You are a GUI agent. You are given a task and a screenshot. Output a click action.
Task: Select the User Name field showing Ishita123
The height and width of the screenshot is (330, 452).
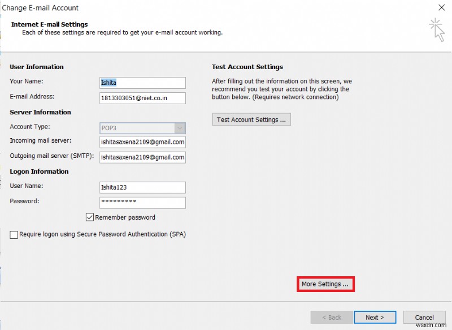click(142, 187)
